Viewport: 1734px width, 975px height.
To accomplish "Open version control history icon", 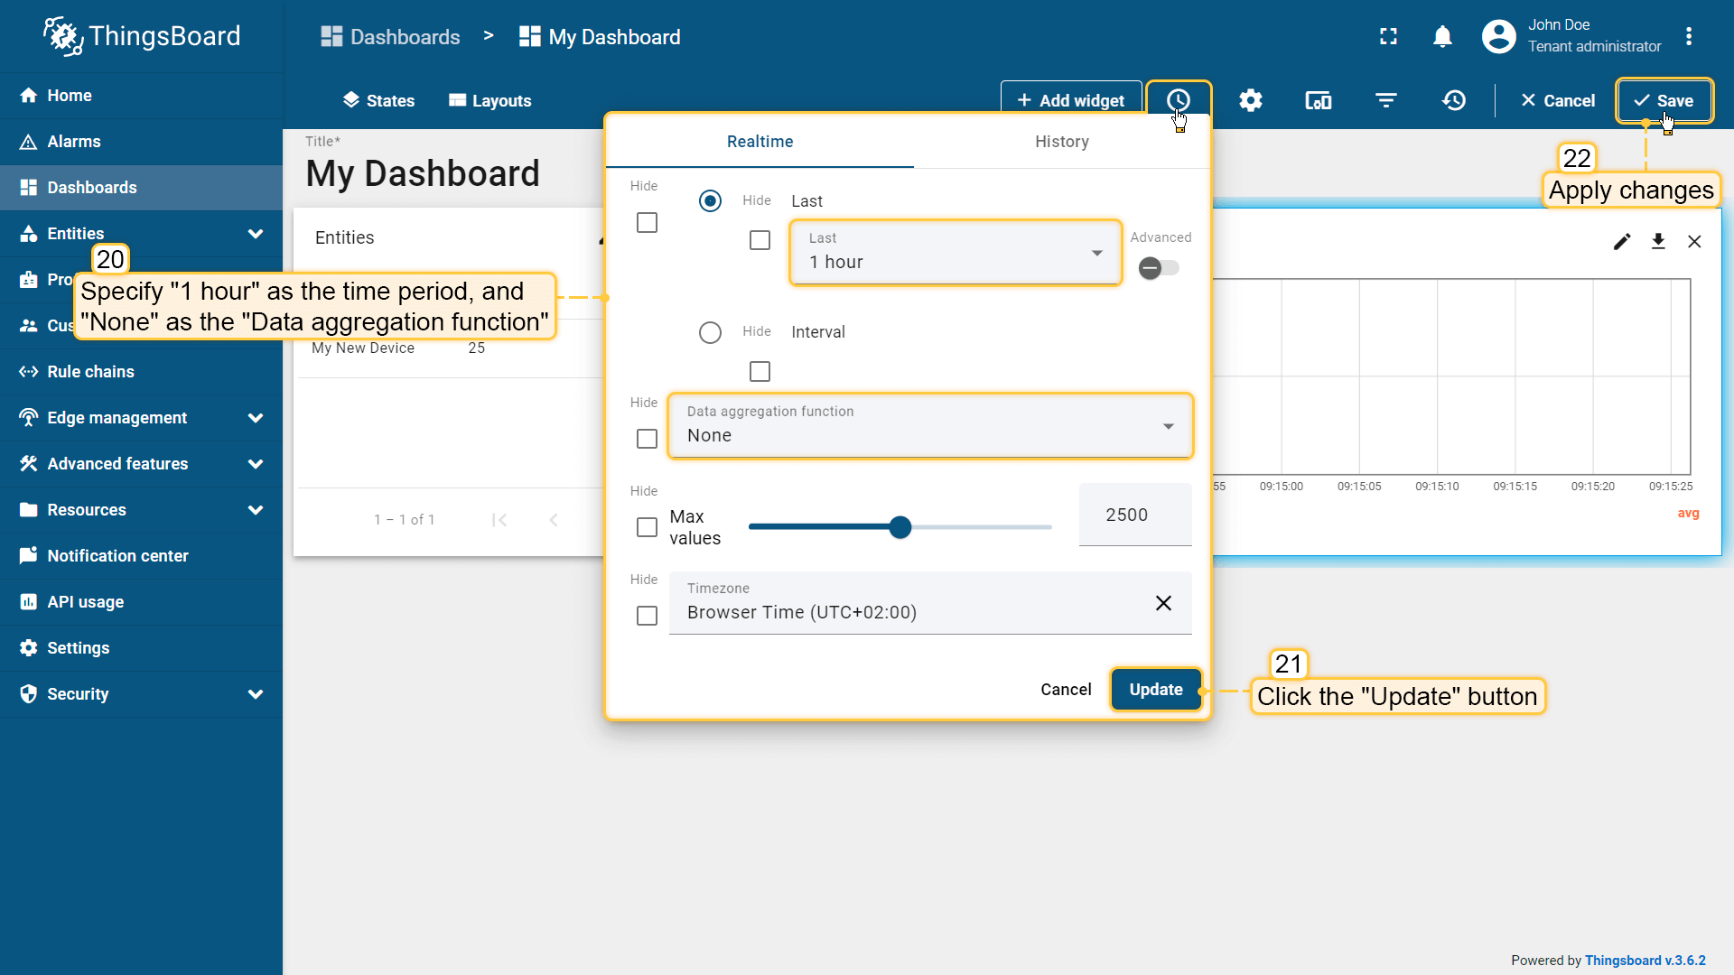I will (1453, 100).
